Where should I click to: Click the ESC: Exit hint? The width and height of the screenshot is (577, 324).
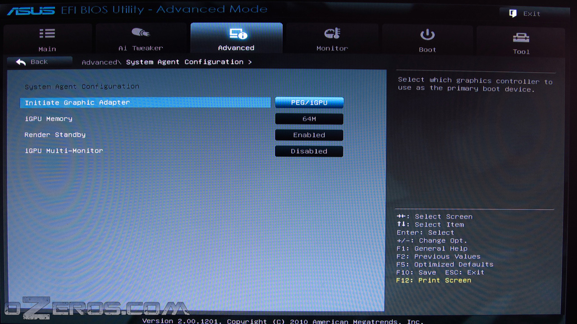465,272
